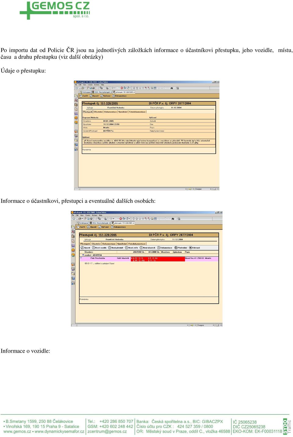This screenshot has height=437, width=293.
Task: Click Nový účastník icon in lower screenshot
Action: coord(141,248)
